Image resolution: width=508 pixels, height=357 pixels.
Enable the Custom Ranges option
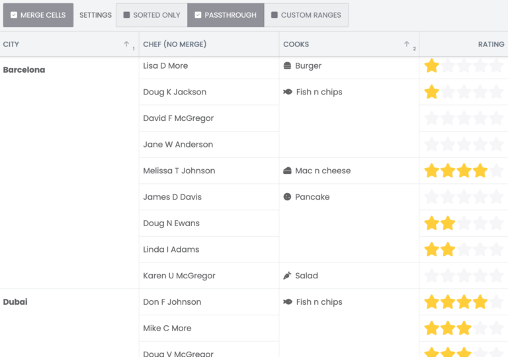coord(306,15)
